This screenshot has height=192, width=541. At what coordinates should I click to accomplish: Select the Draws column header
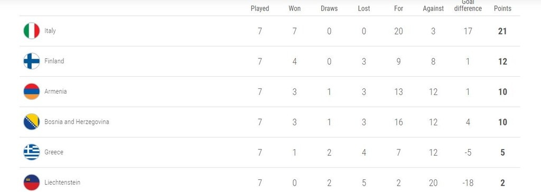pyautogui.click(x=329, y=8)
